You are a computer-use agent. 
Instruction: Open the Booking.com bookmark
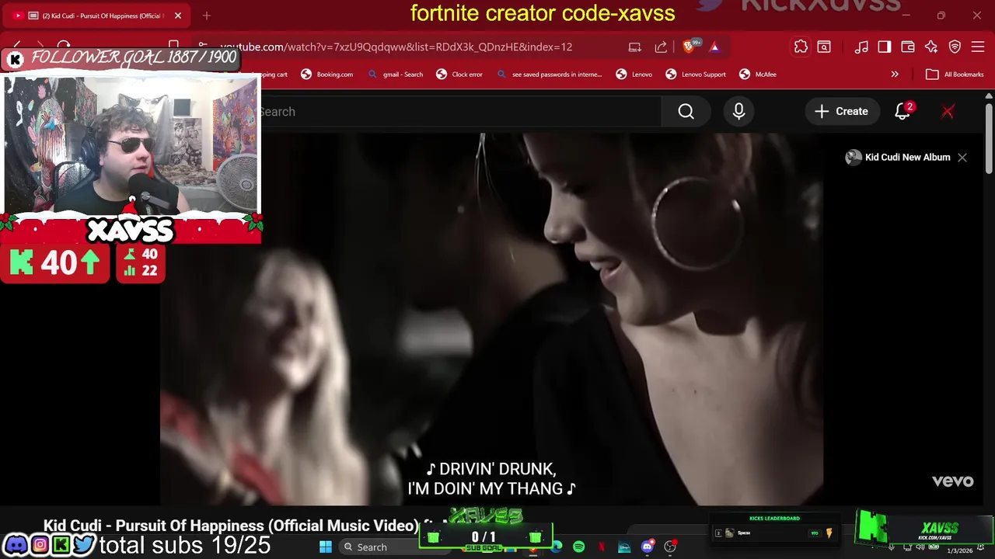click(327, 75)
